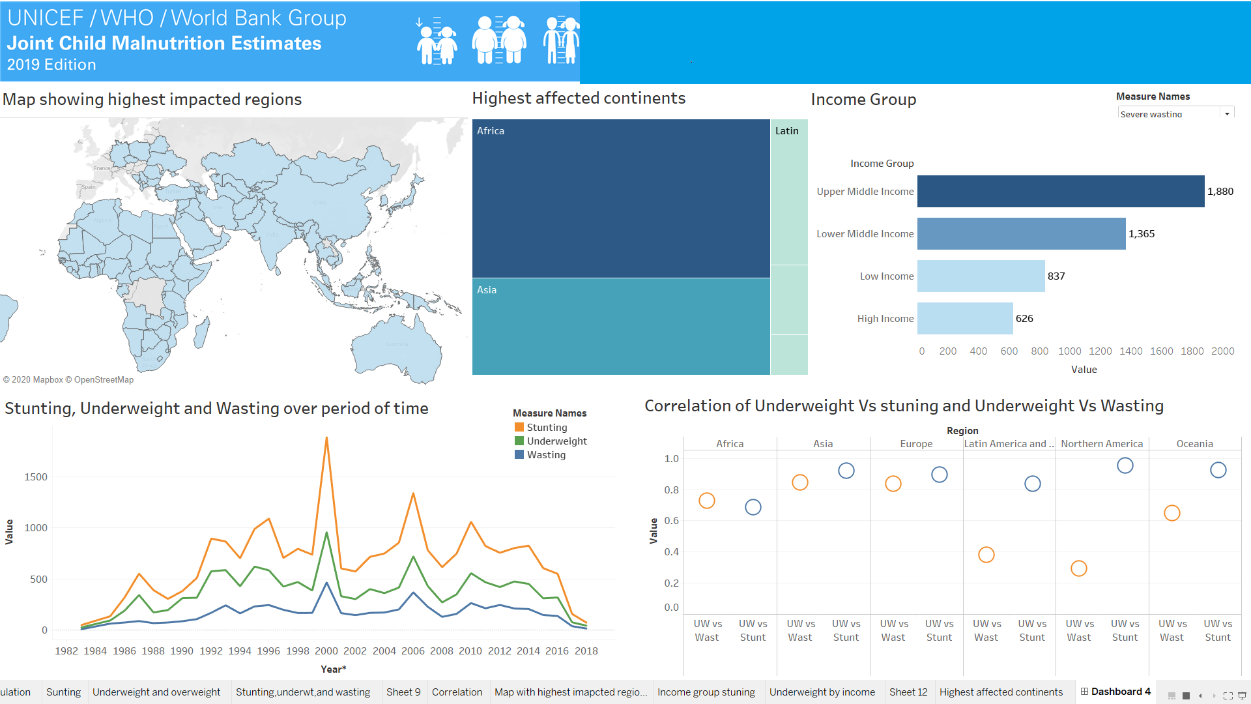Click the full screen brackets icon

tap(1228, 695)
